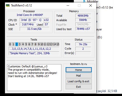Image resolution: width=122 pixels, height=96 pixels.
Task: Select test number 13 box
Action: point(51,44)
